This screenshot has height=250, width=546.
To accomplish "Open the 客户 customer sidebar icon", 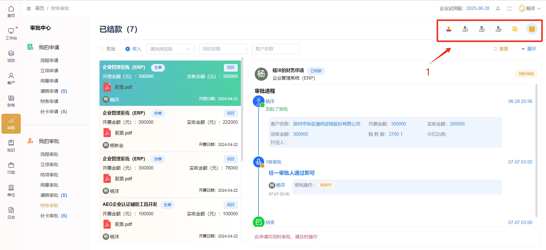I will 11,79.
